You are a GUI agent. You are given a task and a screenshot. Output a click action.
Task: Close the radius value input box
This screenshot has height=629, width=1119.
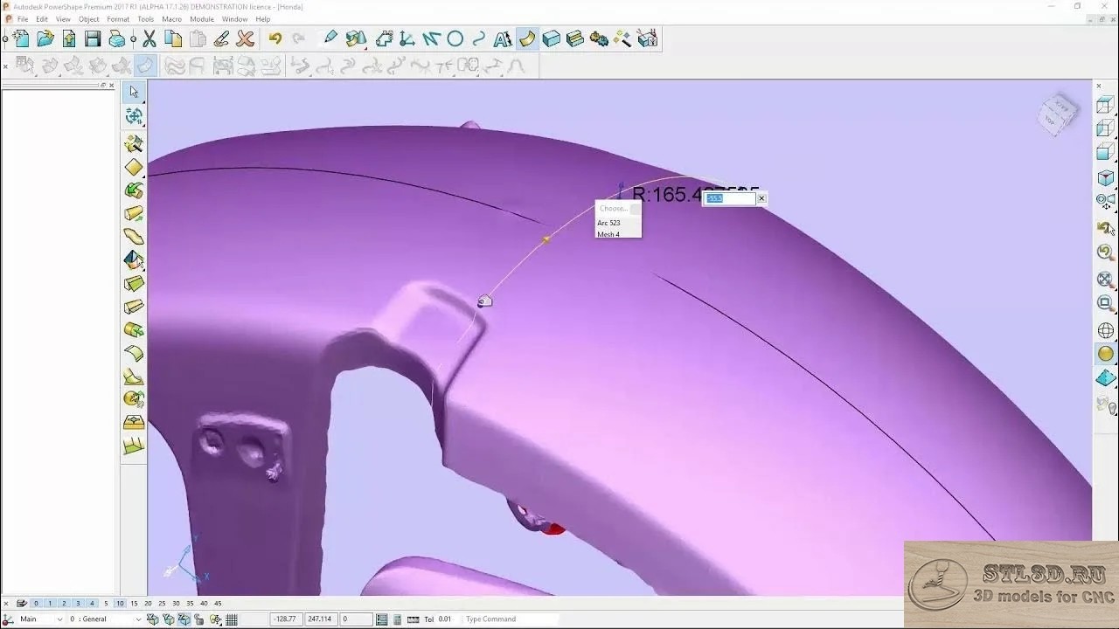761,198
